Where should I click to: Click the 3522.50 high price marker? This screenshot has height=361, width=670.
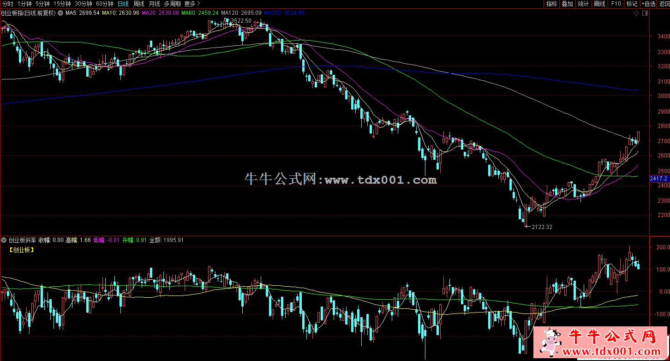241,21
